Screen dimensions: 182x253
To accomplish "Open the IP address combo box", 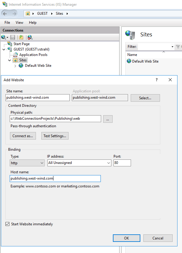I will [79, 163].
